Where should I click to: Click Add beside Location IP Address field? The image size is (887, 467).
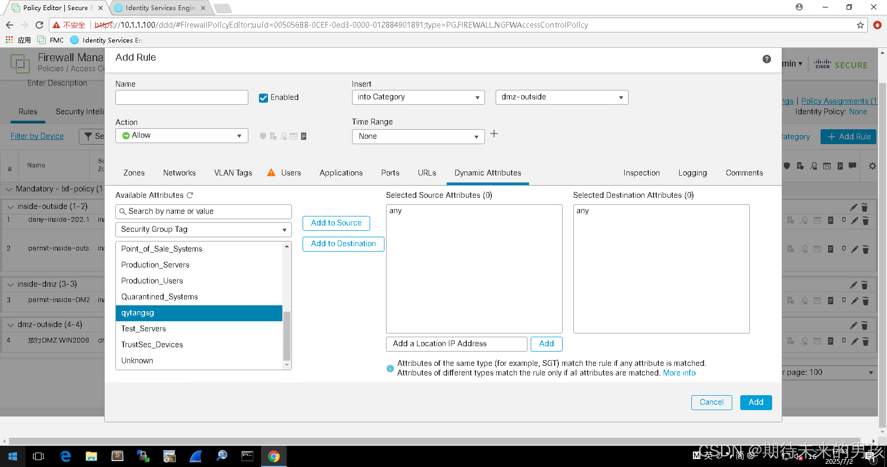pyautogui.click(x=546, y=344)
